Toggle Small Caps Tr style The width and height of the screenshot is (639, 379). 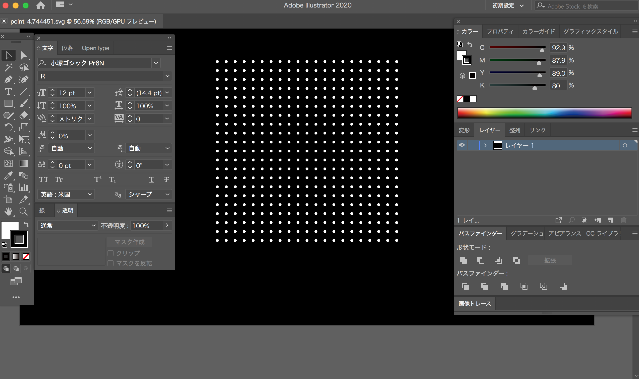tap(59, 179)
